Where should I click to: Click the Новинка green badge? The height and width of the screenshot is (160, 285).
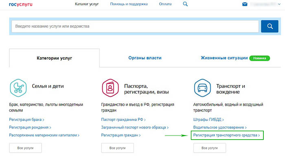coord(260,58)
